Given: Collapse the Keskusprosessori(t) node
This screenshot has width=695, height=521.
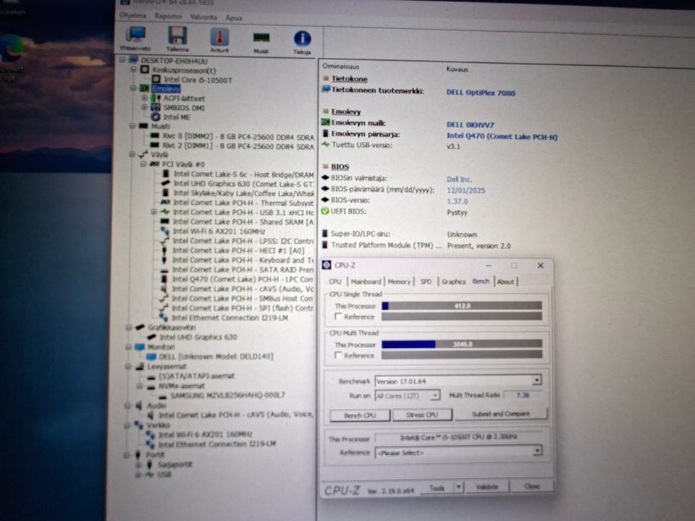Looking at the screenshot, I should click(133, 69).
